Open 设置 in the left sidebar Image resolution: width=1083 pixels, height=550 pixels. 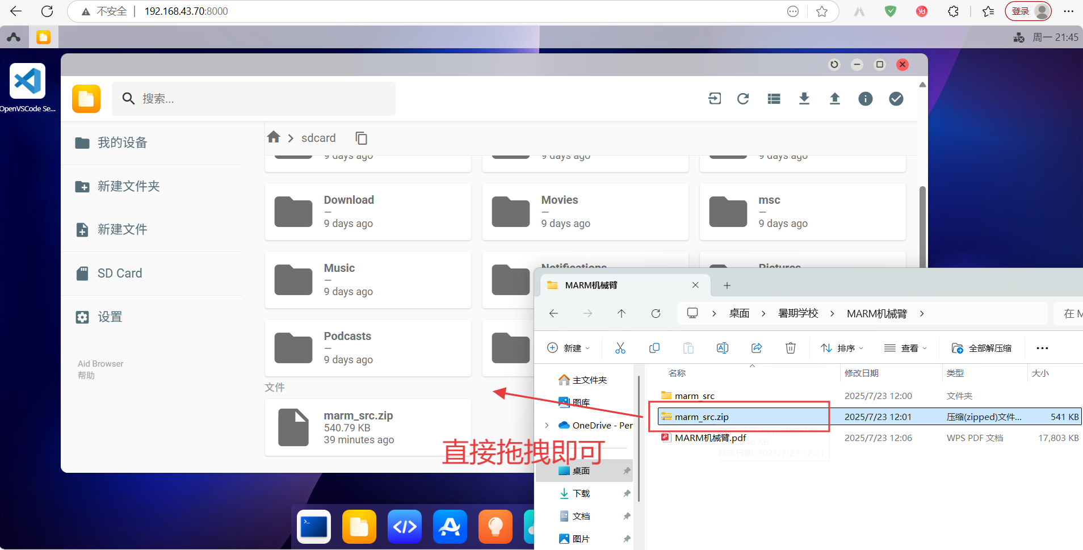point(110,317)
